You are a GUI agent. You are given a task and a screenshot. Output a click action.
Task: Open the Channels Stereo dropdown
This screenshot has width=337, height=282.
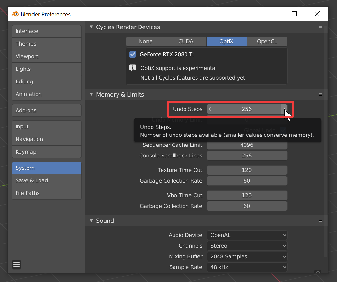247,246
